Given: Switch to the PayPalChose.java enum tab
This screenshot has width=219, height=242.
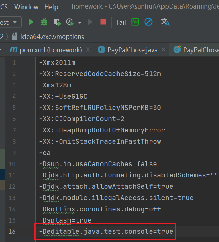Looking at the screenshot, I should tap(132, 50).
